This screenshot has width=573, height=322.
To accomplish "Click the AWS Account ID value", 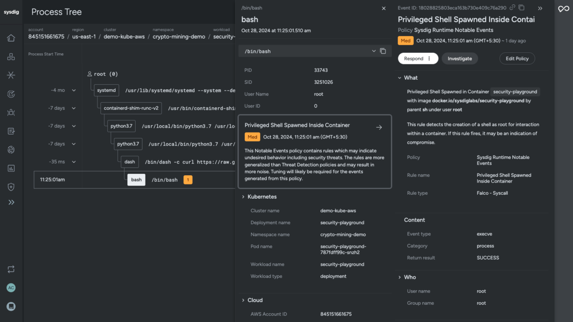I will (336, 314).
